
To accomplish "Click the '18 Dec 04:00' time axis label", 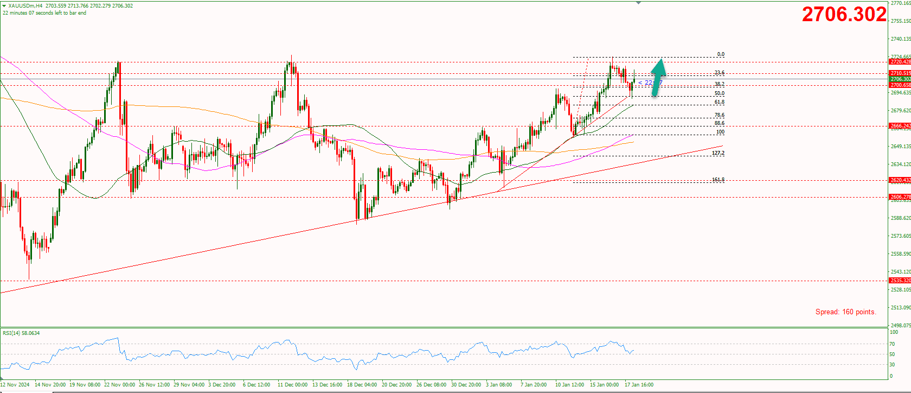I will [x=362, y=385].
